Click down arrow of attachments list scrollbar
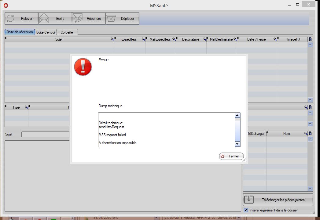The image size is (320, 220). [310, 189]
